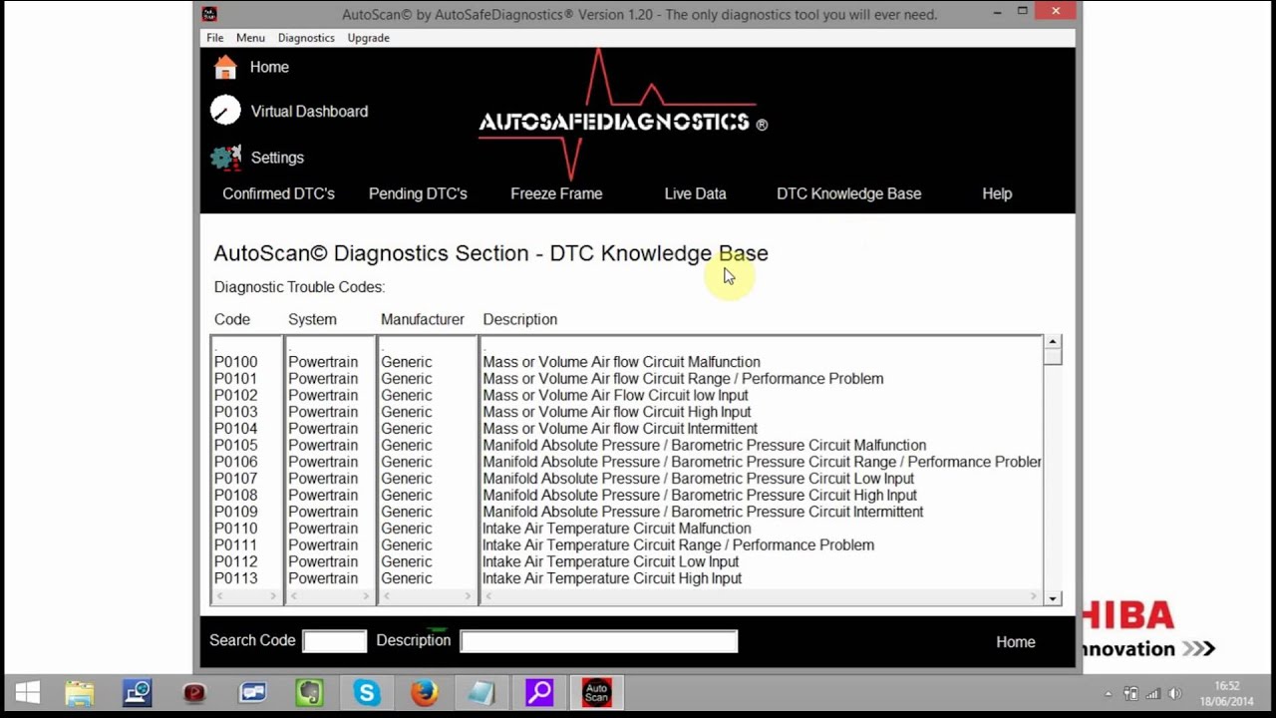Click the Code column header

[x=232, y=319]
